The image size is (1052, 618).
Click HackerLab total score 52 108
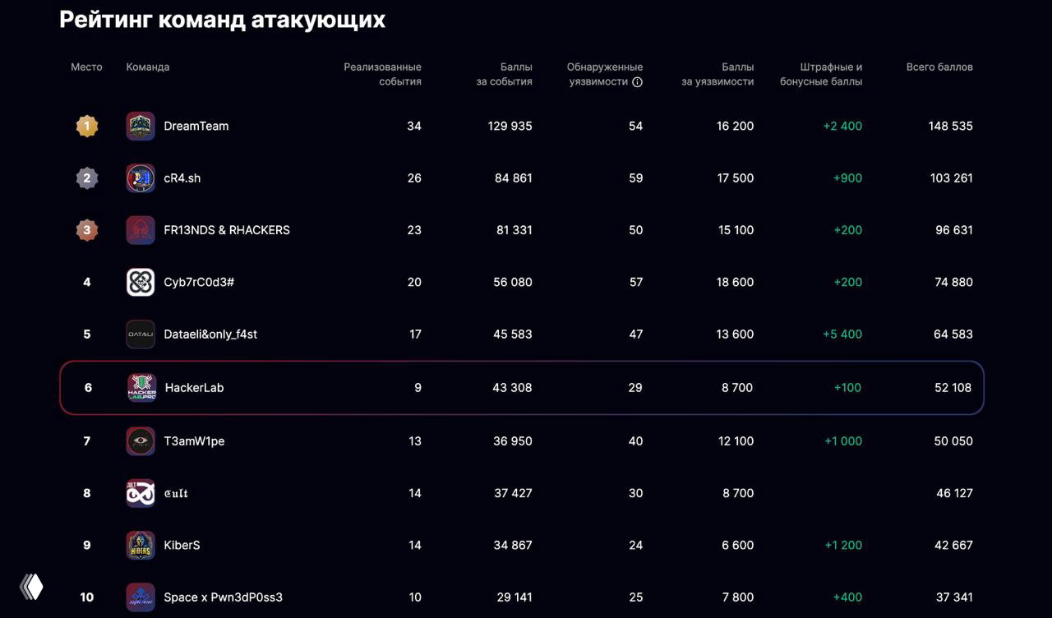click(953, 388)
